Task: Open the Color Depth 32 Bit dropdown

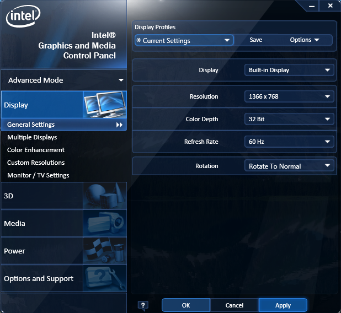Action: 289,119
